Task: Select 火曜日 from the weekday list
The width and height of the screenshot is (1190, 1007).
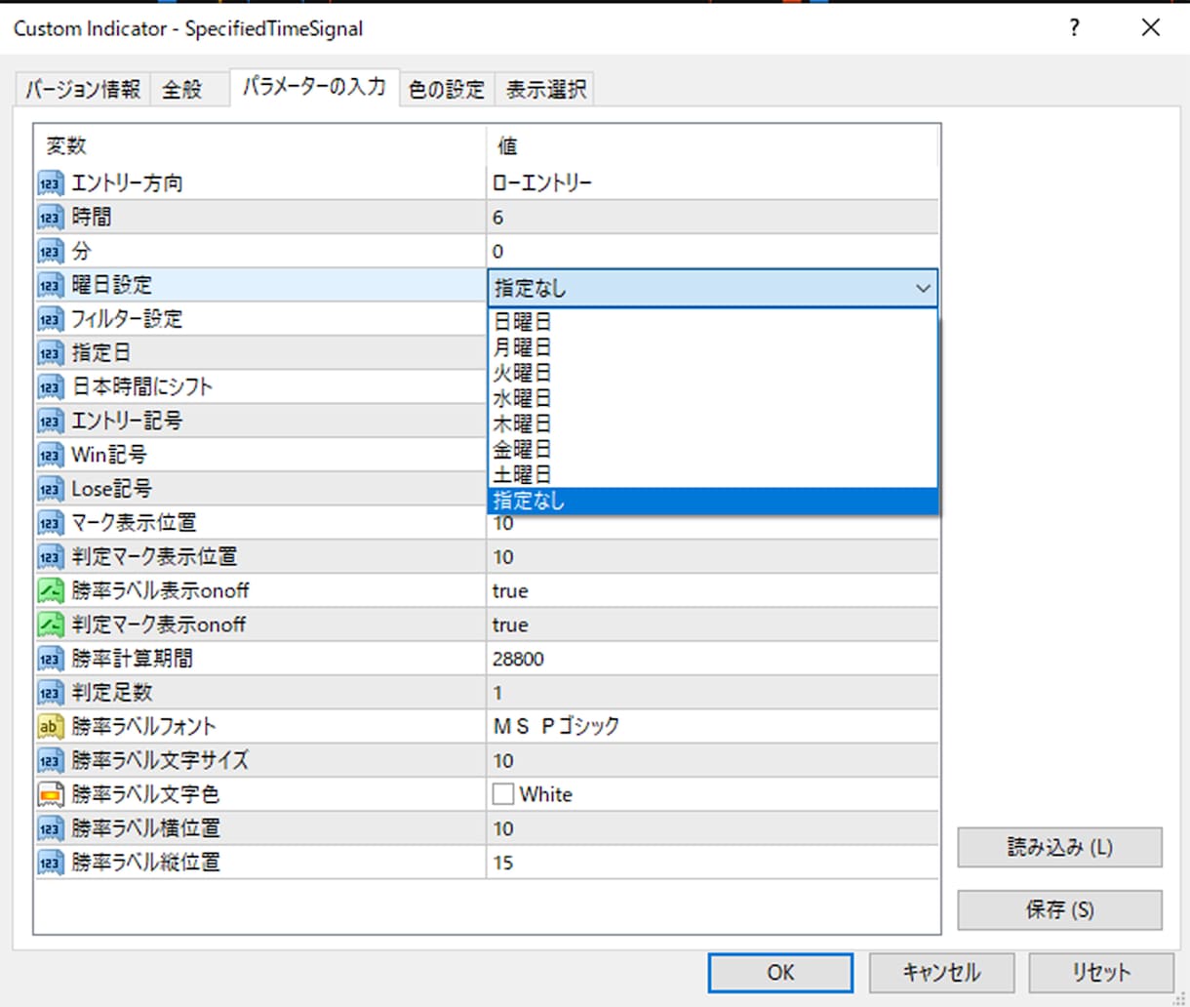Action: pos(712,373)
